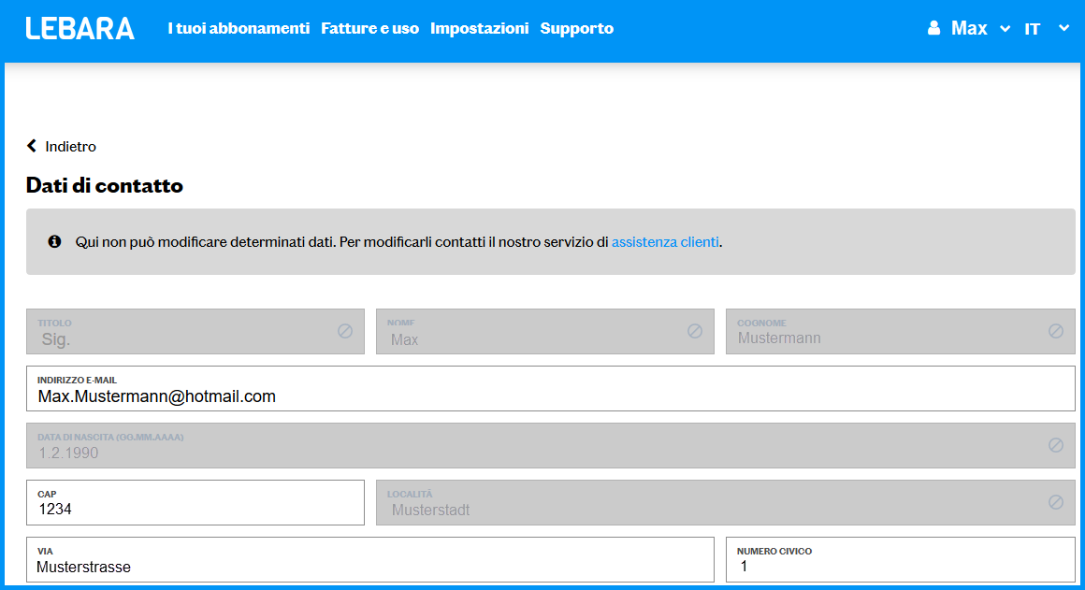The height and width of the screenshot is (590, 1085).
Task: Click the locked icon in Titolo field
Action: pos(345,331)
